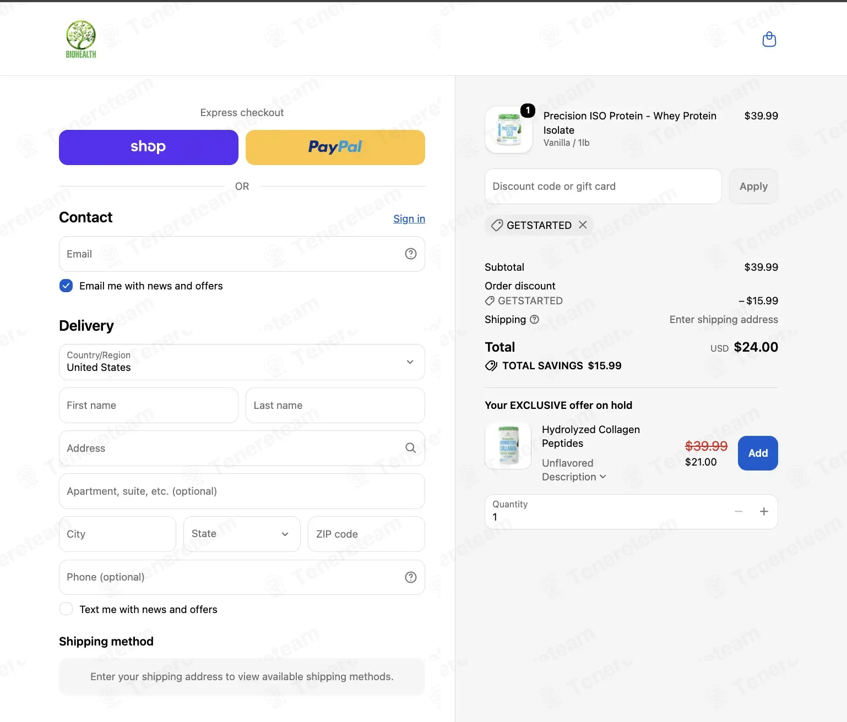Open the Country/Region dropdown
This screenshot has height=722, width=847.
pyautogui.click(x=242, y=362)
